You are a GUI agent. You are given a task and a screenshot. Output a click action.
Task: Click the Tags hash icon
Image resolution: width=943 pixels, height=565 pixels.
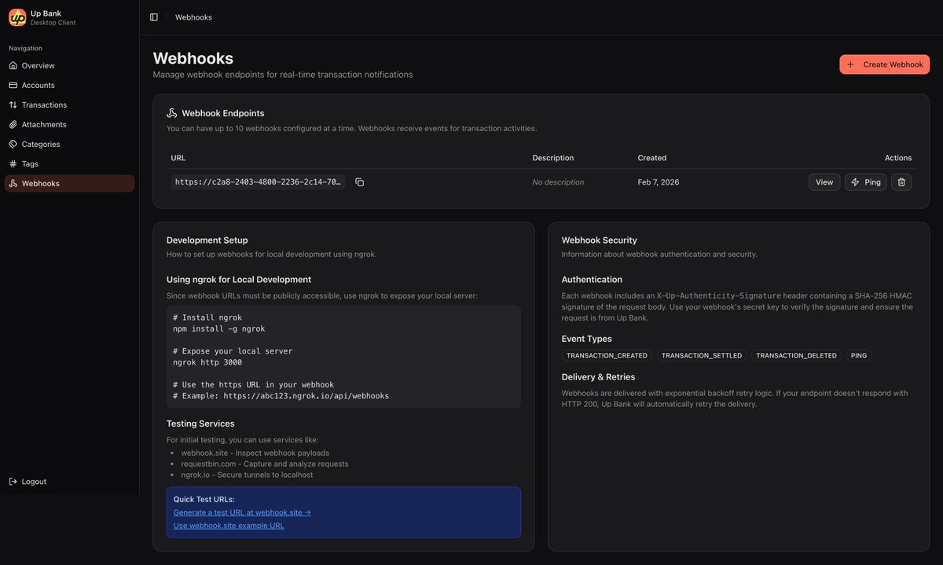(13, 163)
